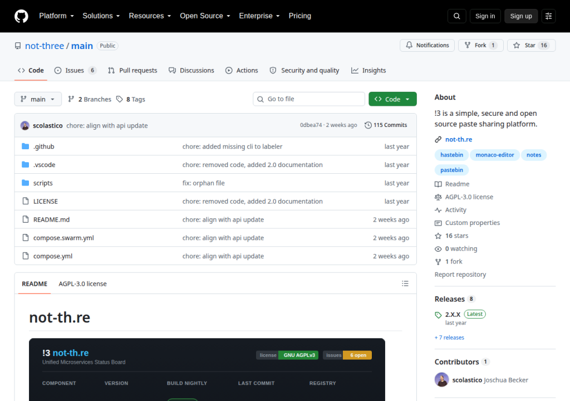Click the compose.swarm.yml file icon

(x=26, y=237)
